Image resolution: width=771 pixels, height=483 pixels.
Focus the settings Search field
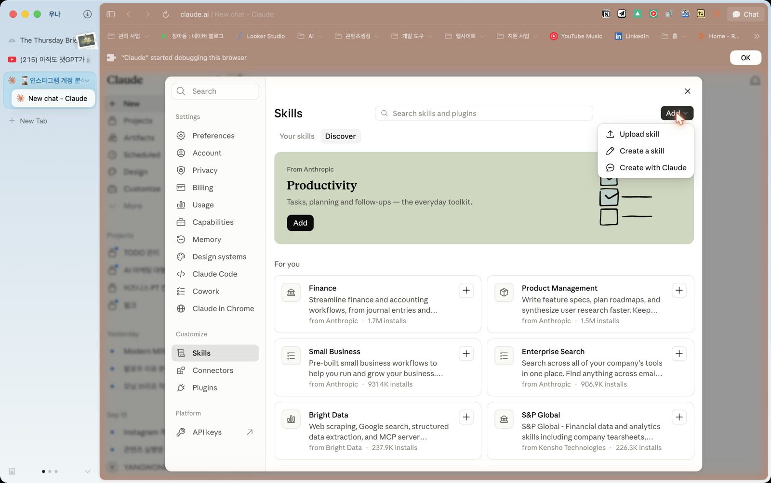[x=215, y=91]
